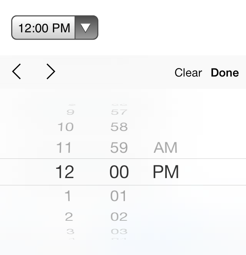Select the highlighted minute 00
Image resolution: width=246 pixels, height=255 pixels.
point(119,172)
